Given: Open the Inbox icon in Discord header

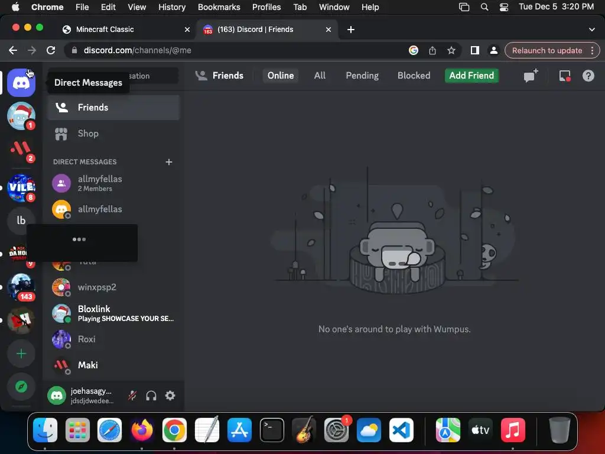Looking at the screenshot, I should [564, 76].
